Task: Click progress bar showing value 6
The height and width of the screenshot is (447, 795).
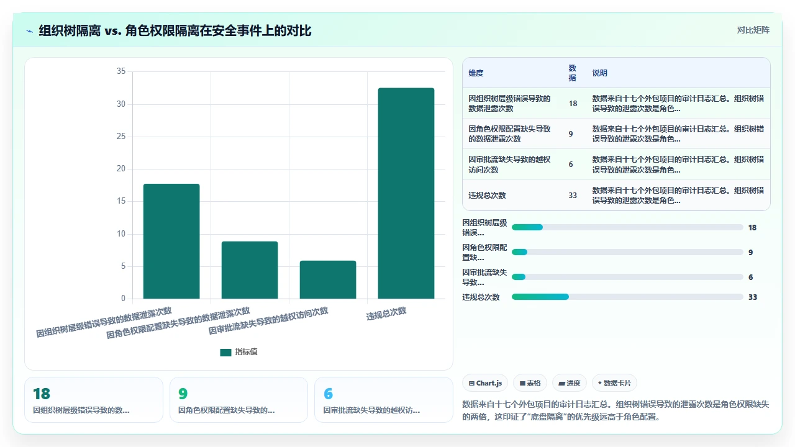Action: (627, 277)
